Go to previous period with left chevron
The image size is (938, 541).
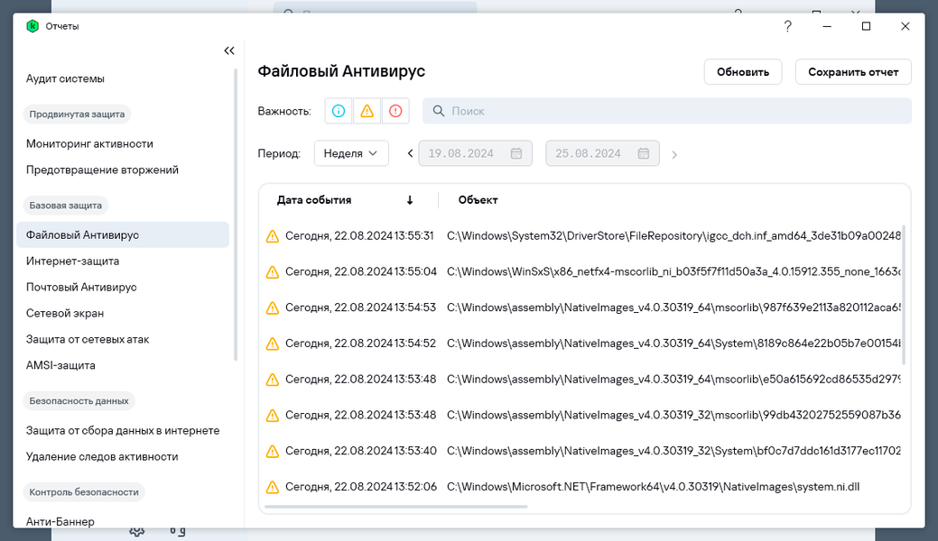tap(410, 153)
